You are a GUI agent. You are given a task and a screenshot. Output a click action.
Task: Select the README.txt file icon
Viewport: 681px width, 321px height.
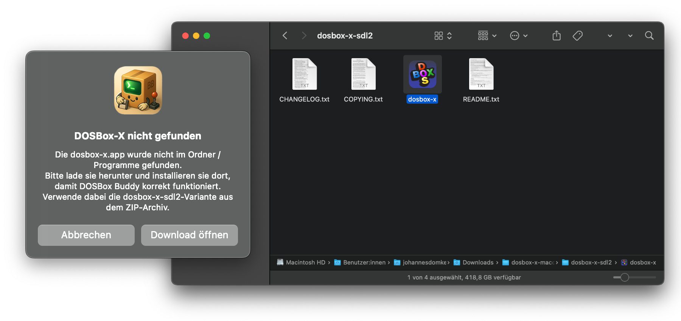(481, 74)
